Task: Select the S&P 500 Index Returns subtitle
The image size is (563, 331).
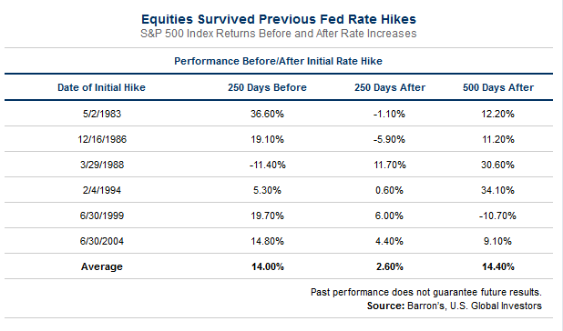Action: point(279,34)
